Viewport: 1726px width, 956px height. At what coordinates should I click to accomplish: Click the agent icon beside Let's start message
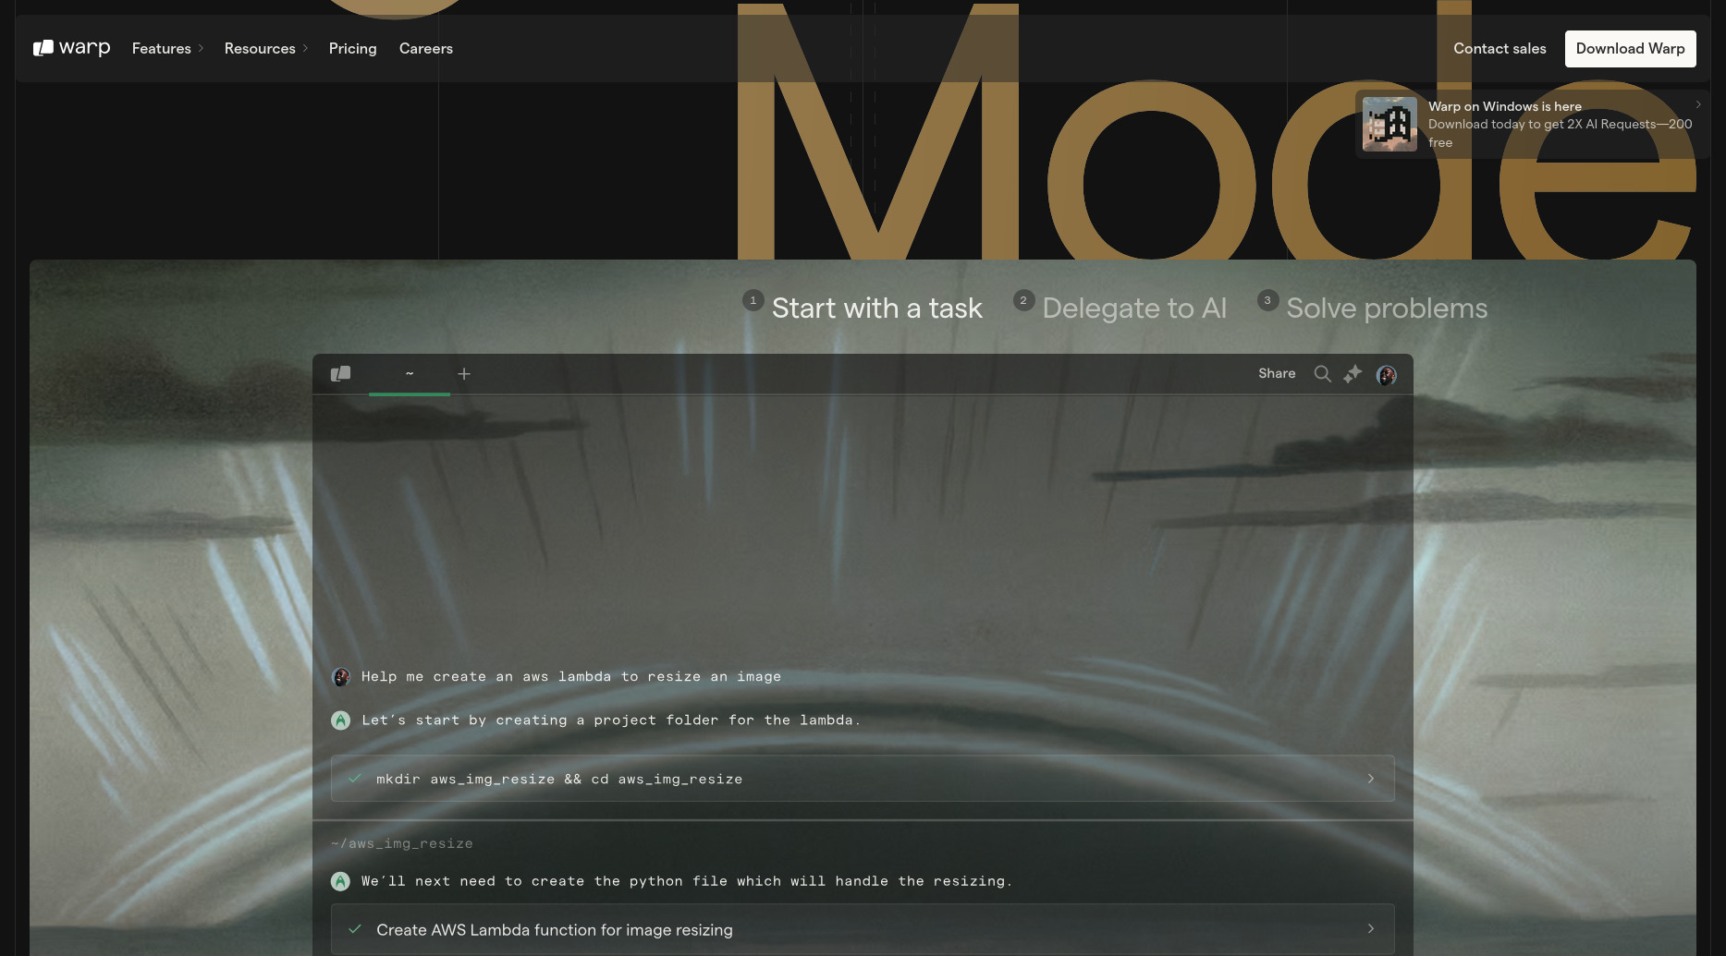pyautogui.click(x=340, y=720)
